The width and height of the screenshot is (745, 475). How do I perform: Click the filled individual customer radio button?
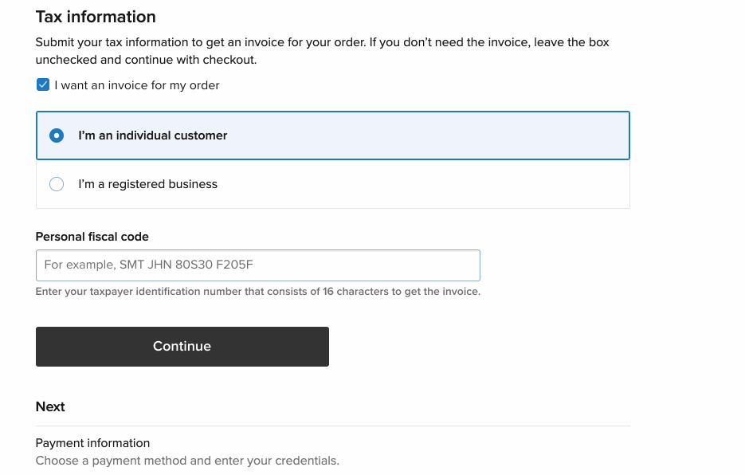[57, 135]
